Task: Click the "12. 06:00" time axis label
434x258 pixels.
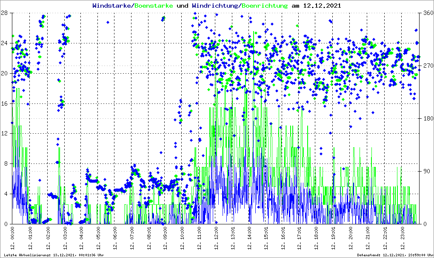Action: [115, 239]
